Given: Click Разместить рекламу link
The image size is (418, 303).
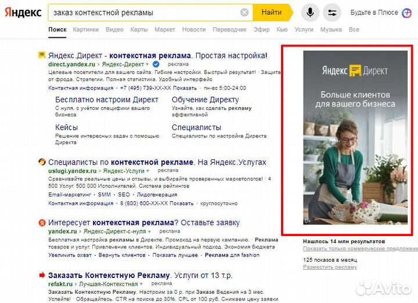Looking at the screenshot, I should [330, 267].
